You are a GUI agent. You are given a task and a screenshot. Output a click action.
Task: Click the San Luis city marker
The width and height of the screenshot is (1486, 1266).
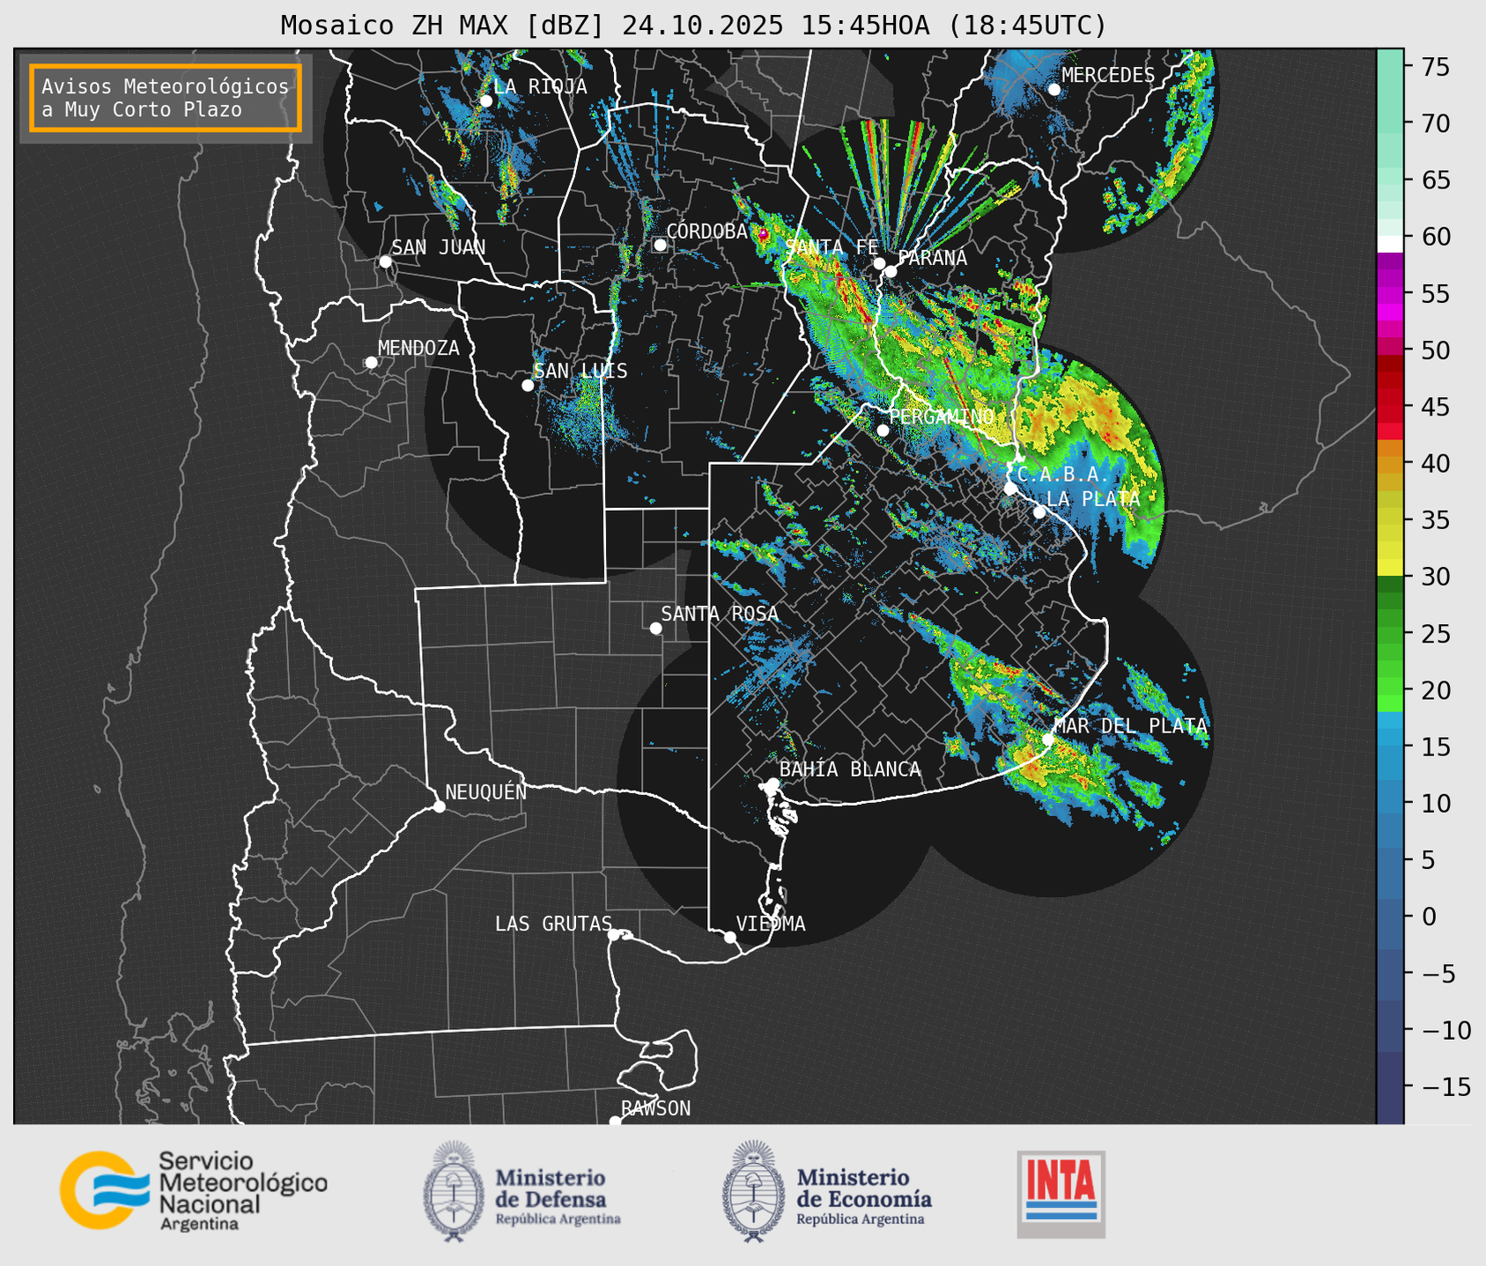[528, 385]
